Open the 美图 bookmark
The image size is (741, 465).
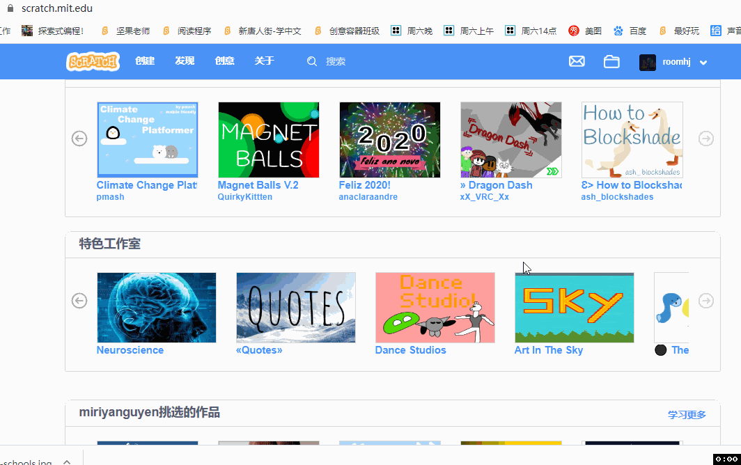[585, 31]
